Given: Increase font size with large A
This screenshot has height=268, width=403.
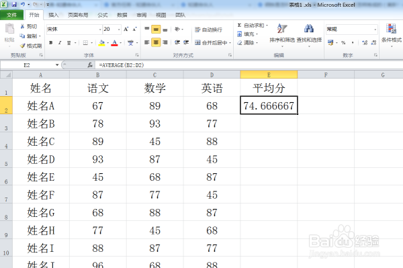Looking at the screenshot, I should click(x=126, y=29).
